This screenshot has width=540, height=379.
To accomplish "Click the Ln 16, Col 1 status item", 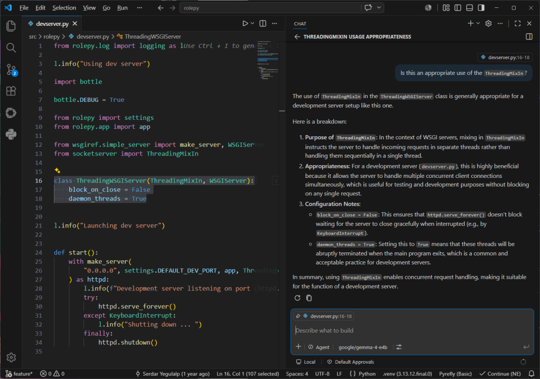I will [x=248, y=374].
